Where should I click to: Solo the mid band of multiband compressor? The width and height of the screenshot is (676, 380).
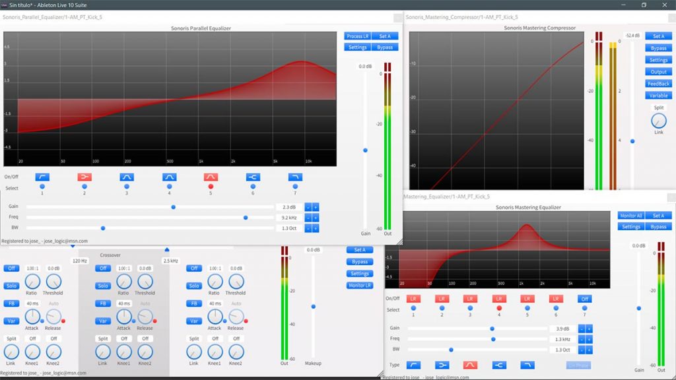click(x=103, y=286)
